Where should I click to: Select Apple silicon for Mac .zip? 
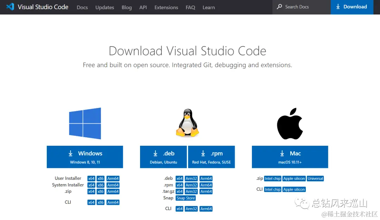click(294, 178)
